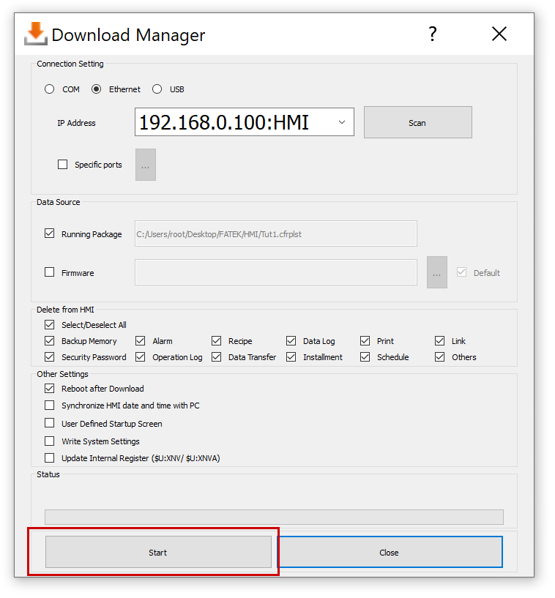Viewport: 555px width, 598px height.
Task: Start the download to HMI
Action: [158, 552]
